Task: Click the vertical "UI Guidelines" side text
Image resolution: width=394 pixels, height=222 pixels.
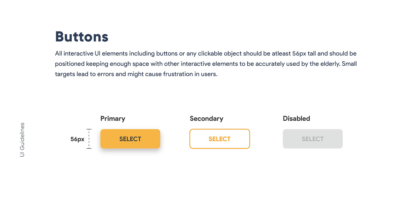Action: point(22,140)
